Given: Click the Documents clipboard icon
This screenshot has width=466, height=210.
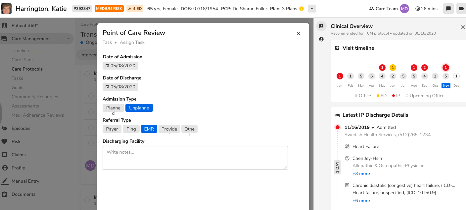Looking at the screenshot, I should pos(5,194).
